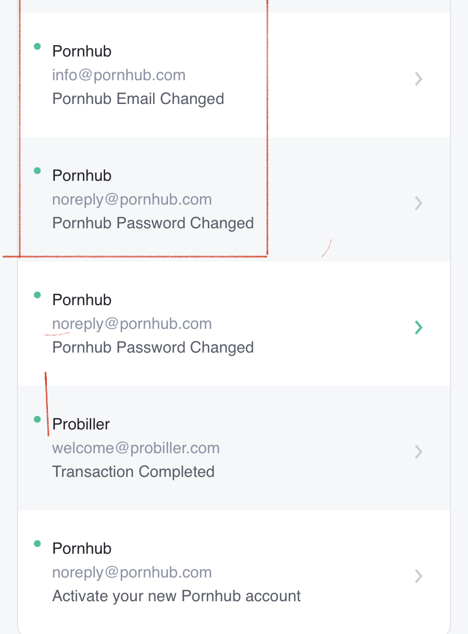Click the green highlighted chevron arrow
The height and width of the screenshot is (634, 468).
(x=419, y=327)
